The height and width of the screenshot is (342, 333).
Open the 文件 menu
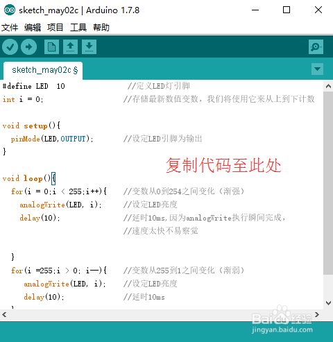coord(10,28)
